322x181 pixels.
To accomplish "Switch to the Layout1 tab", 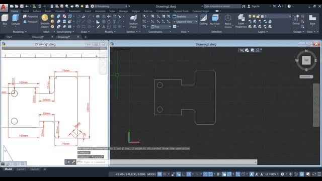I will coord(21,169).
